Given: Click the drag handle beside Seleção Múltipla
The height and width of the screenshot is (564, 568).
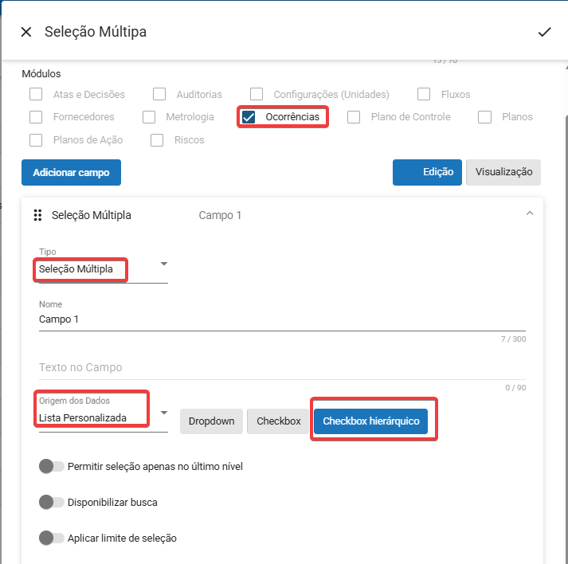Looking at the screenshot, I should [37, 215].
